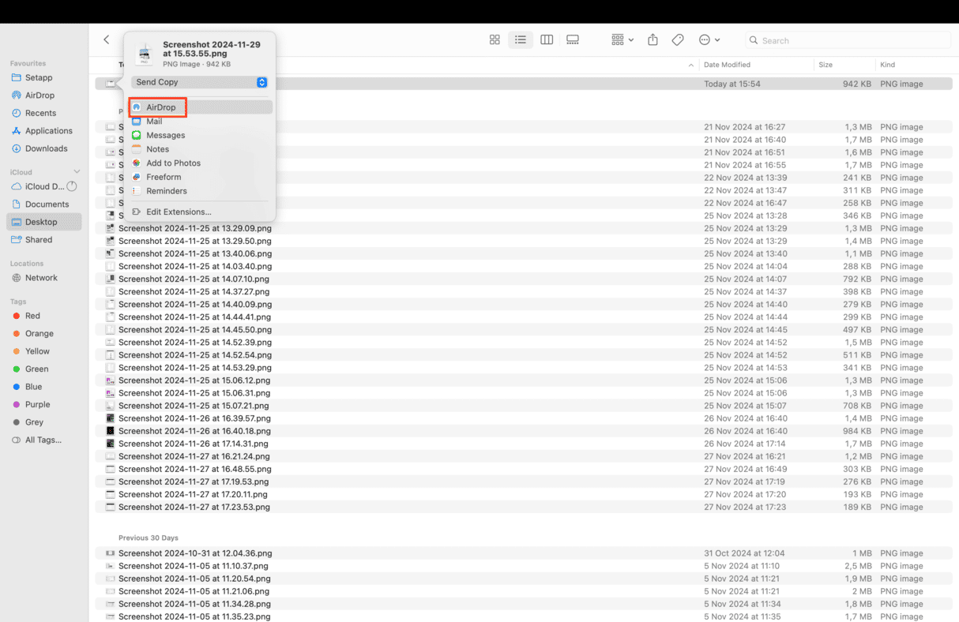Viewport: 959px width, 622px height.
Task: Open the ellipsis action menu
Action: pyautogui.click(x=709, y=39)
